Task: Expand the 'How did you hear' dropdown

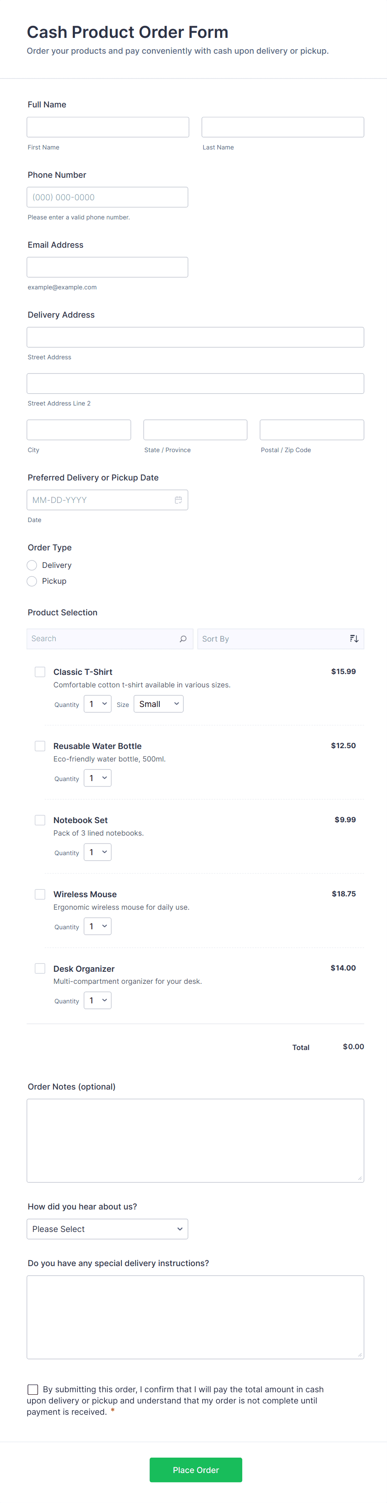Action: click(x=107, y=1229)
